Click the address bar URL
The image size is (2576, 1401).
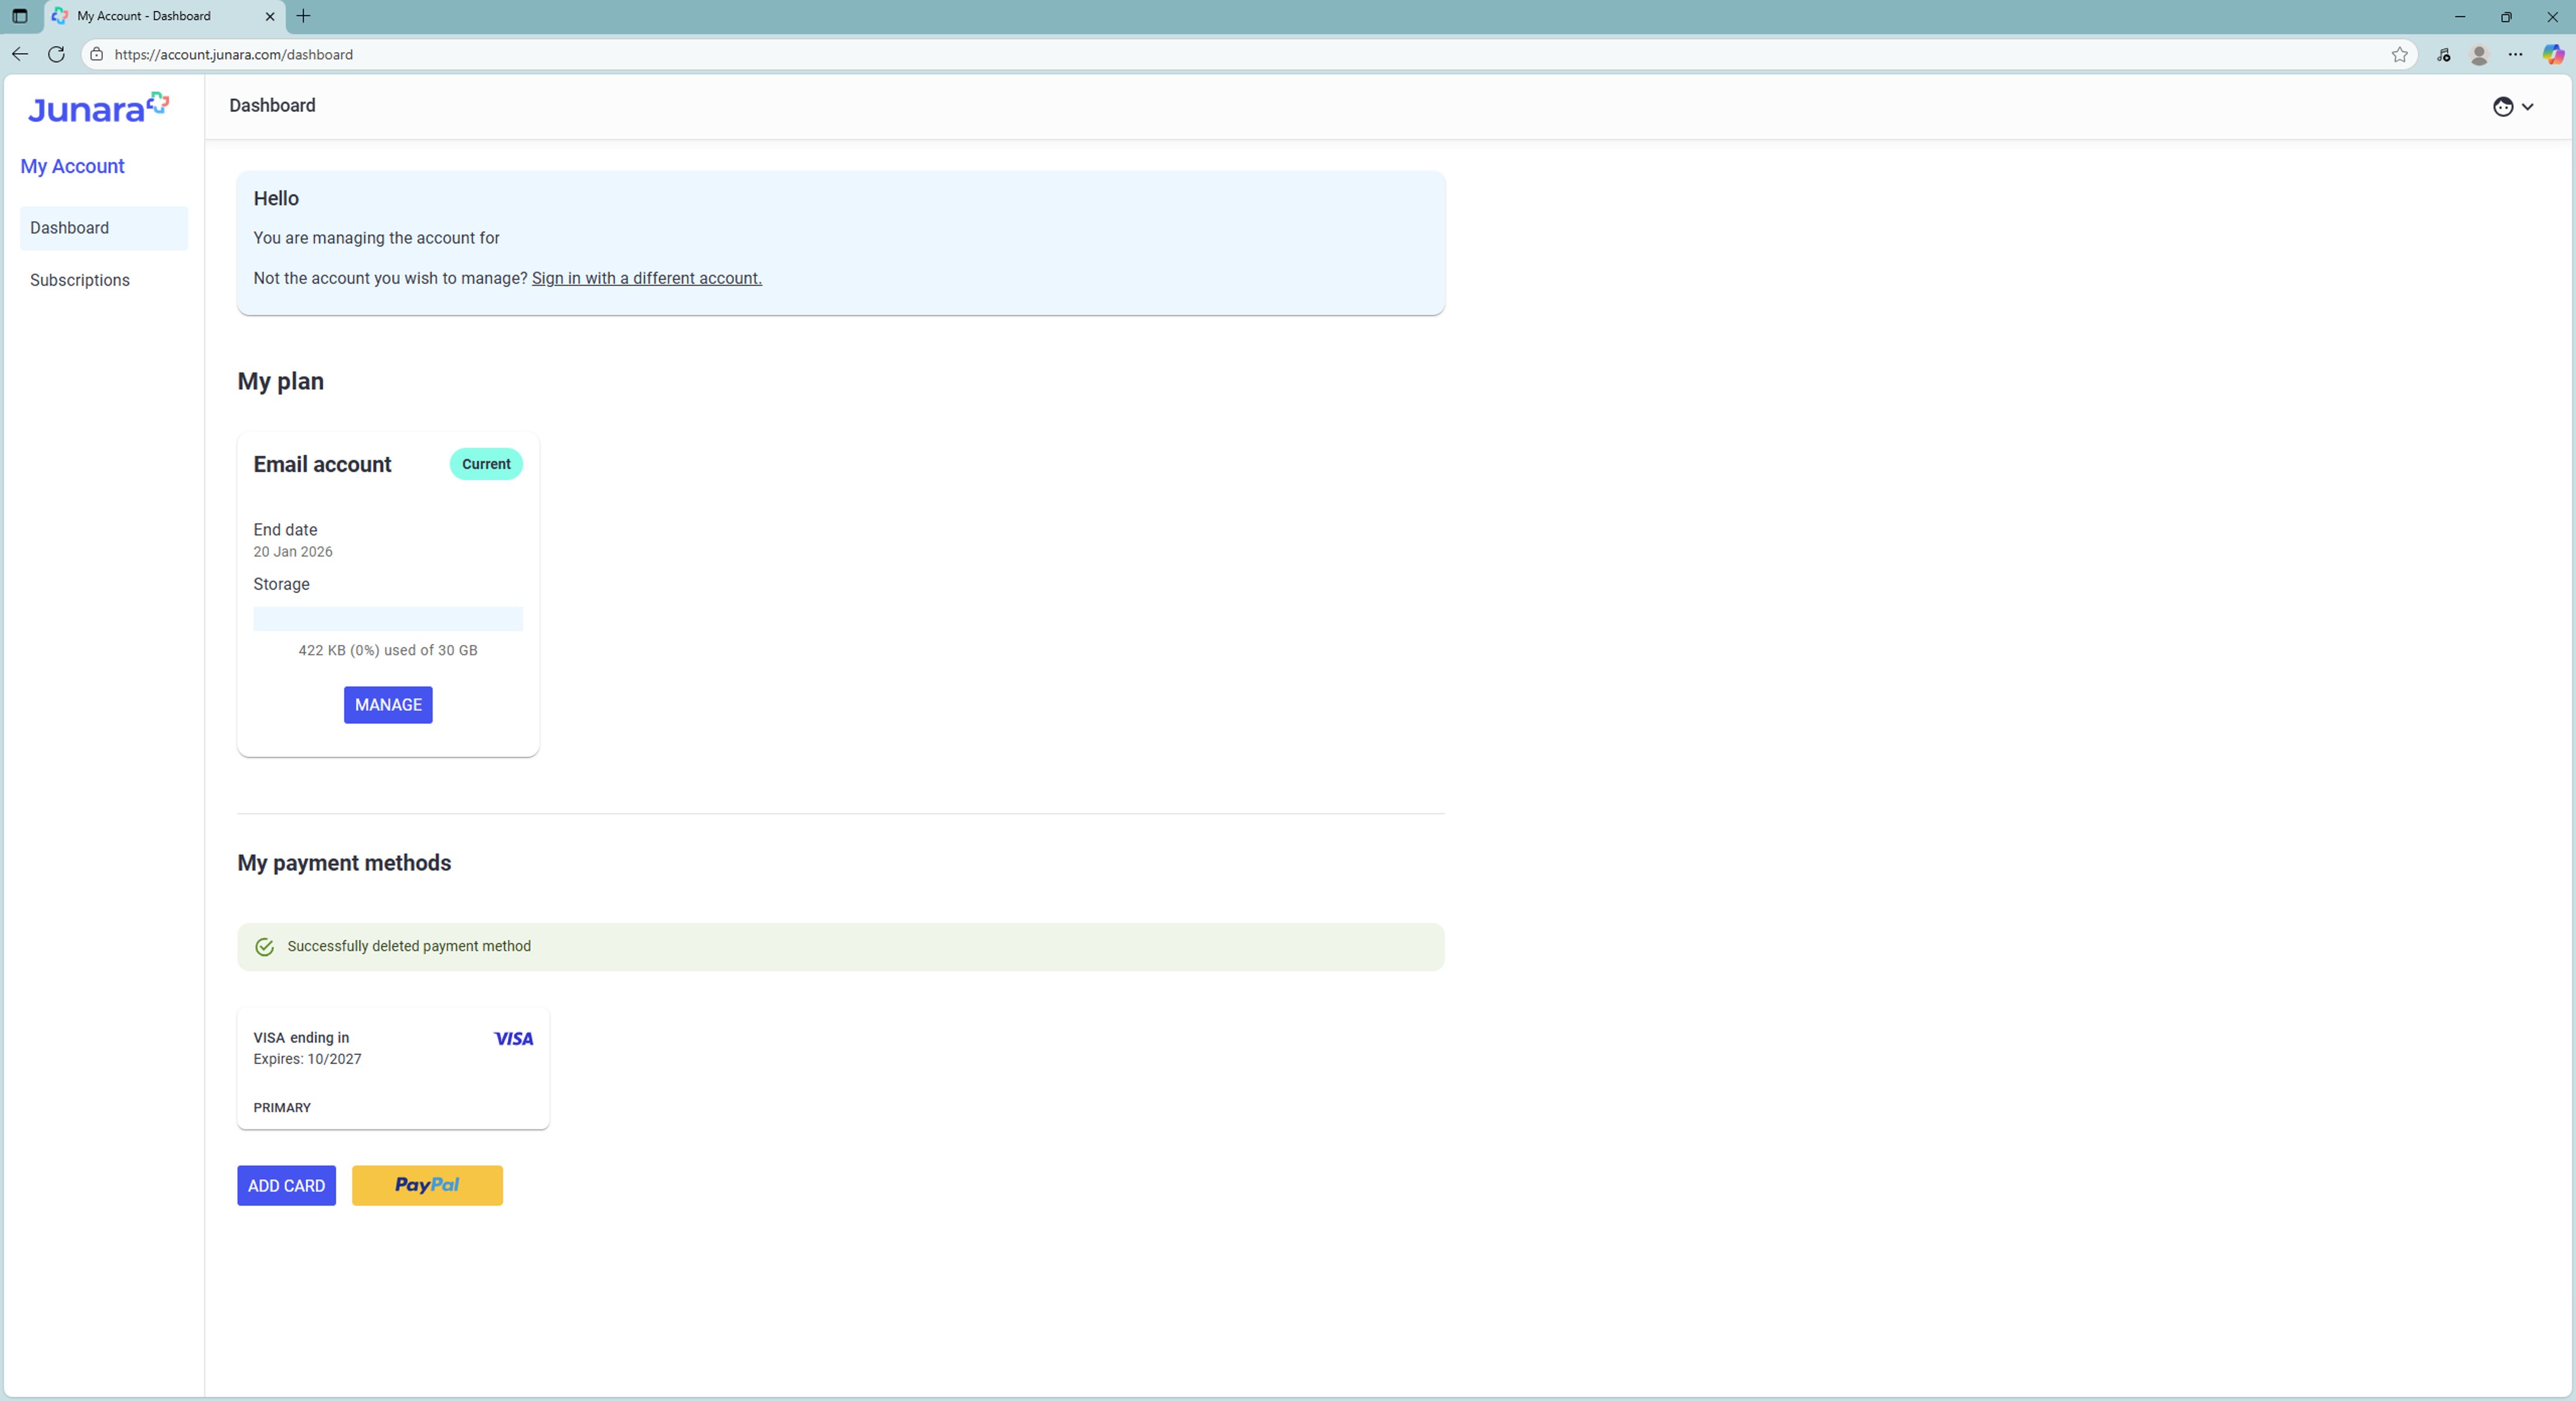click(x=234, y=54)
